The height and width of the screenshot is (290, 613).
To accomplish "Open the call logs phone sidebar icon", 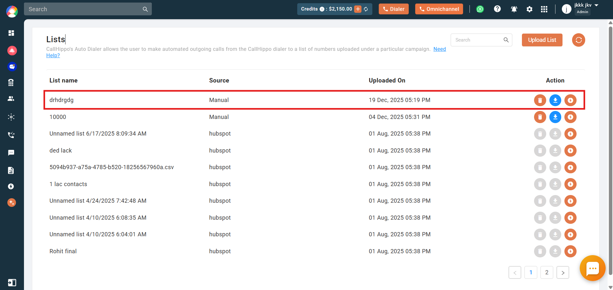I will point(11,135).
